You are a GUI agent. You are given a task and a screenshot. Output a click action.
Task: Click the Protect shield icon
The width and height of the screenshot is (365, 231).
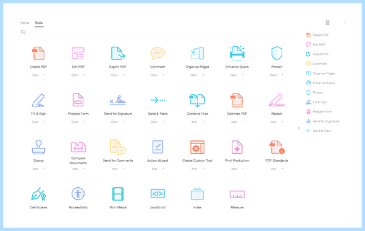click(x=277, y=53)
